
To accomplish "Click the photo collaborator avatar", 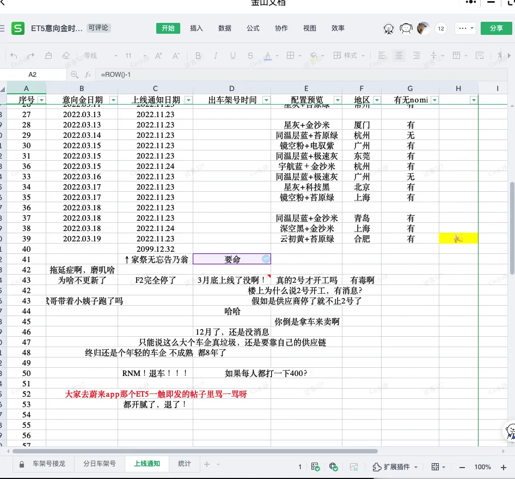I will (423, 28).
